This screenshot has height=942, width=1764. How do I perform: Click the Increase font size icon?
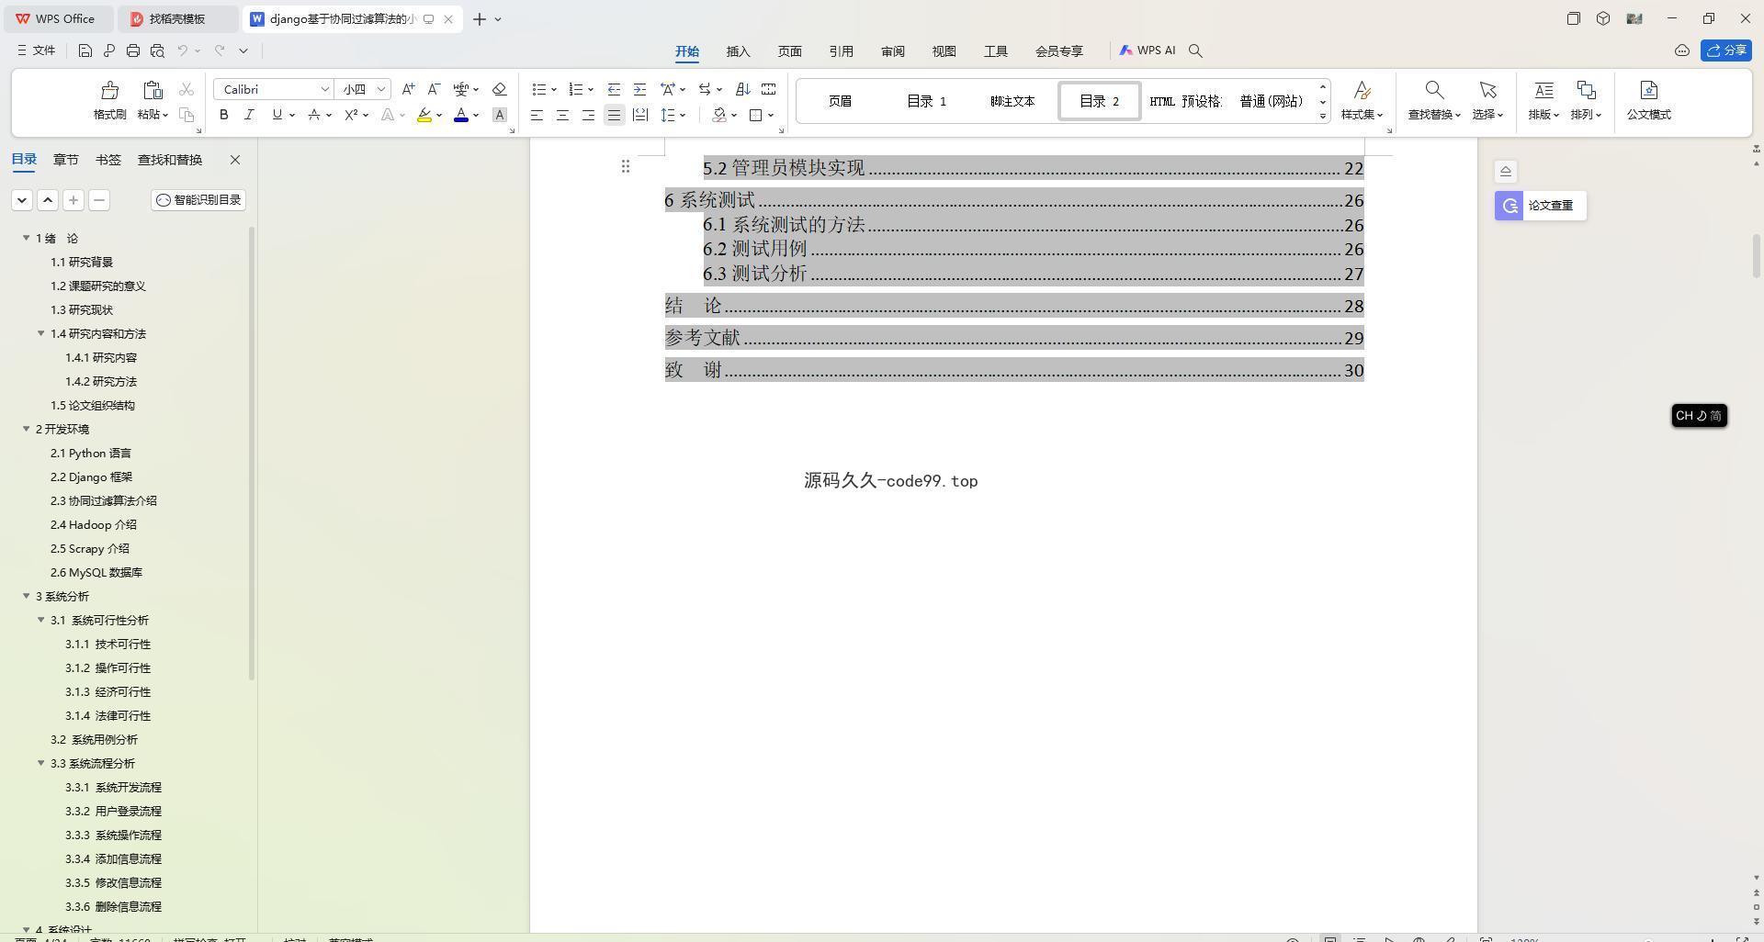(x=408, y=89)
